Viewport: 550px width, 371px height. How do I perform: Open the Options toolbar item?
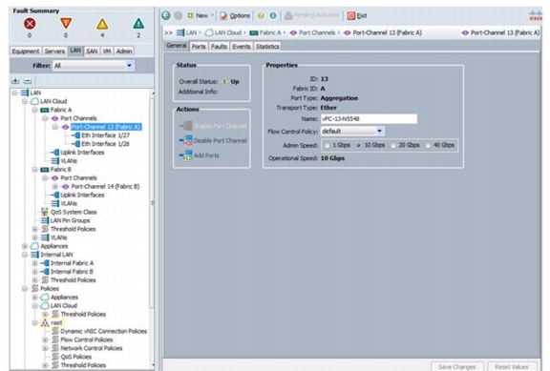(235, 15)
